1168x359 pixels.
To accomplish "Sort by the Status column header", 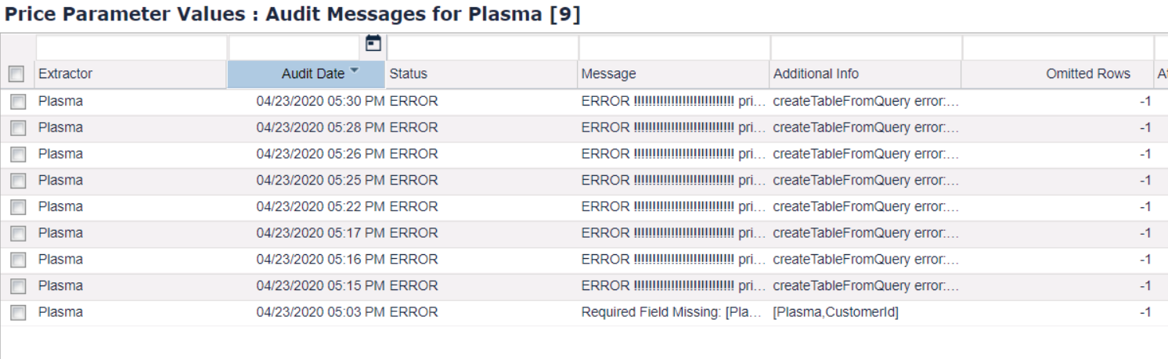I will click(409, 74).
